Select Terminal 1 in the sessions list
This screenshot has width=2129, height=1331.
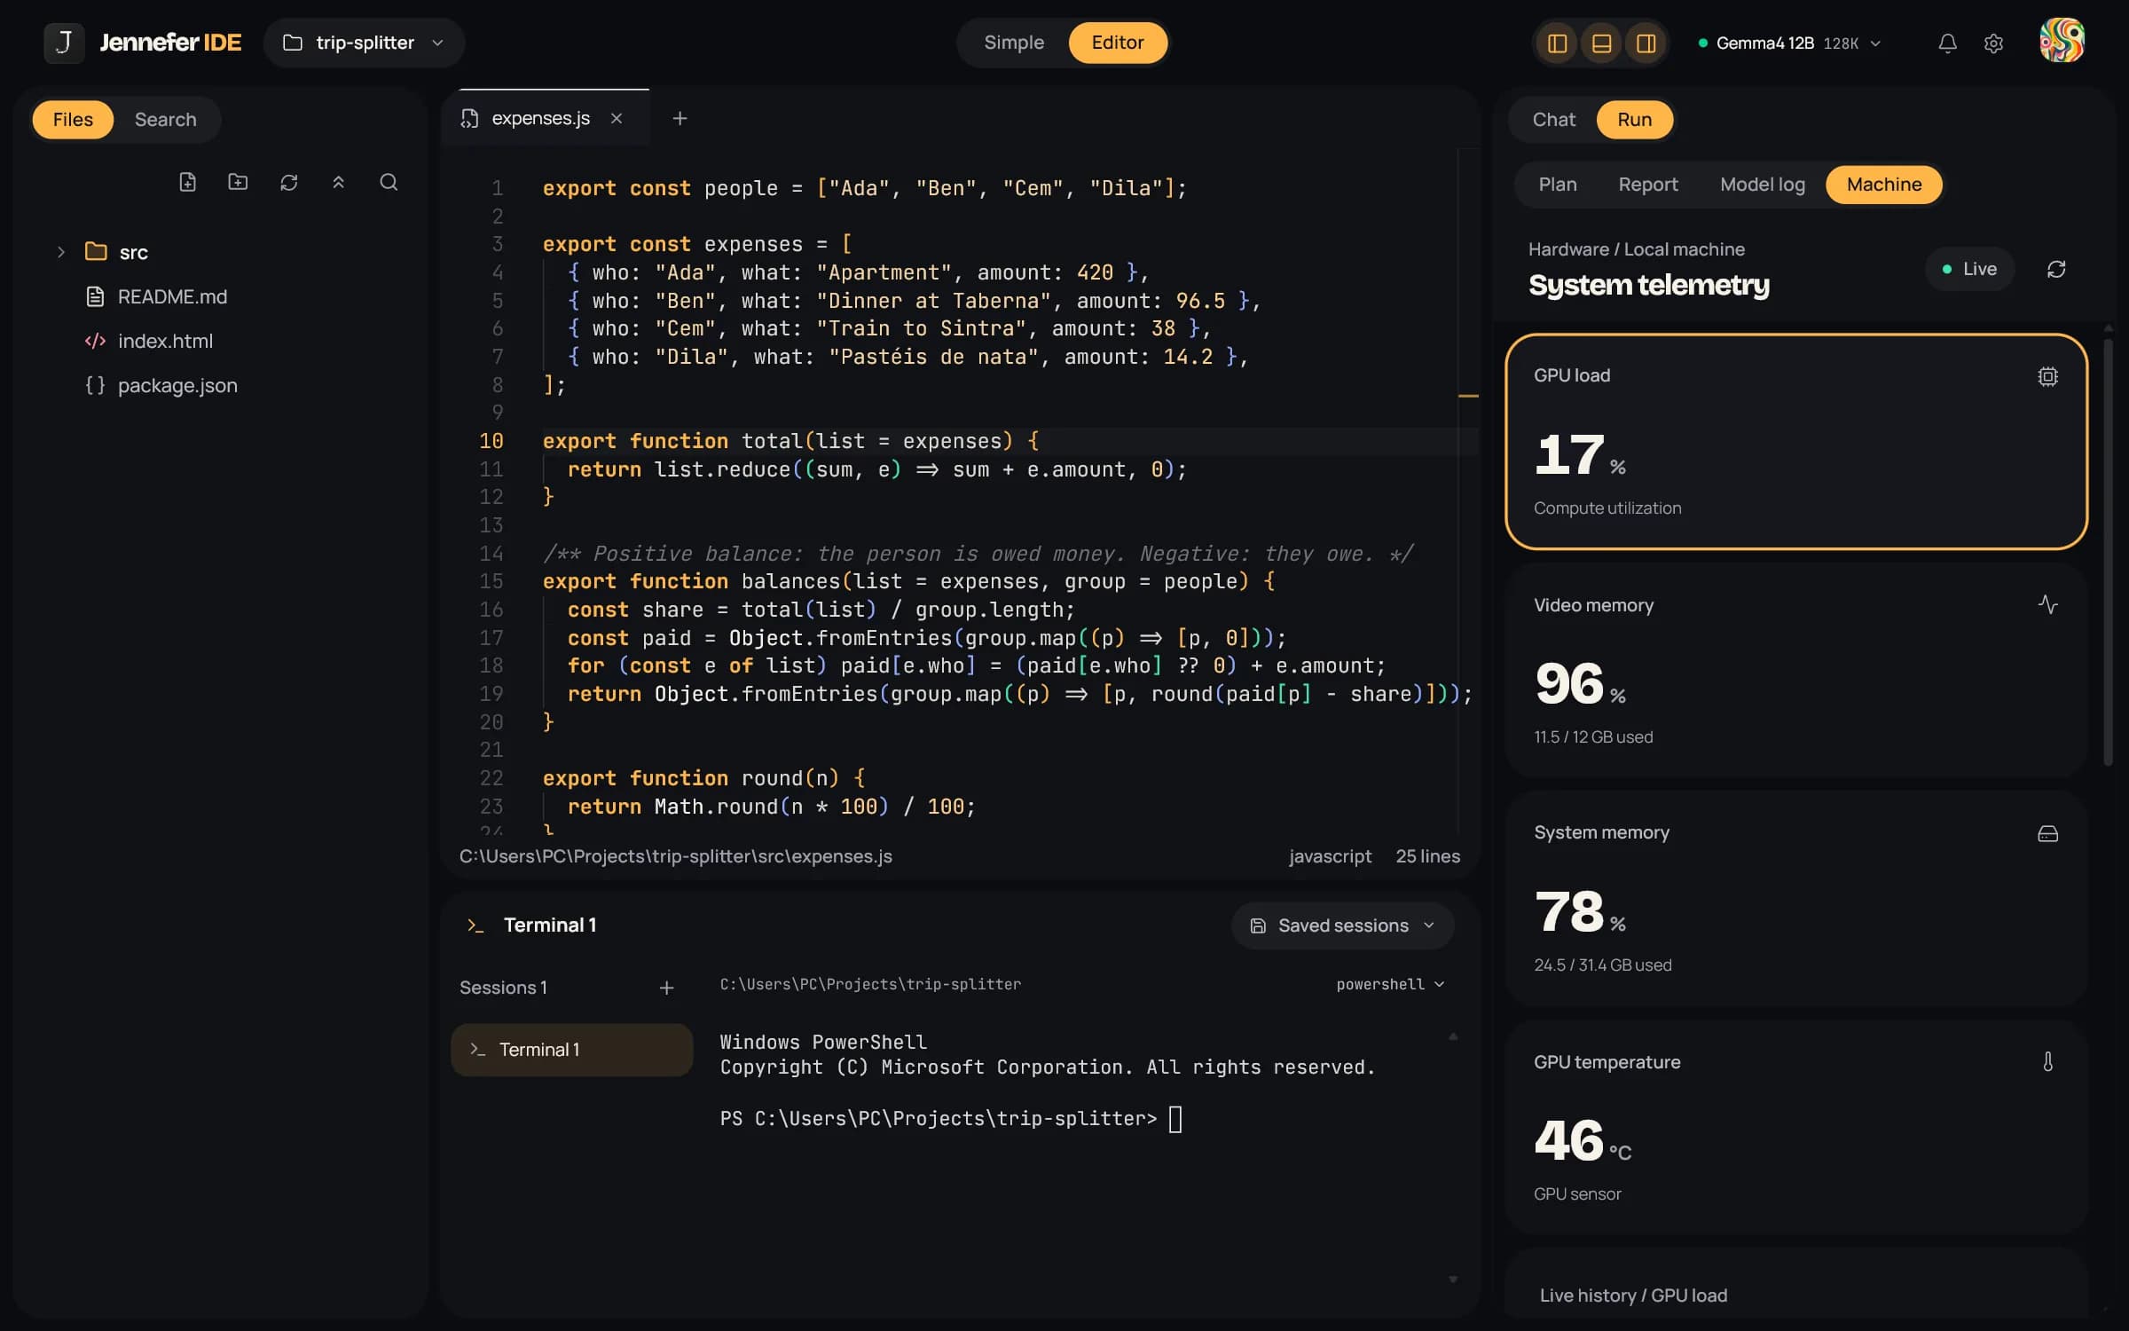(571, 1050)
